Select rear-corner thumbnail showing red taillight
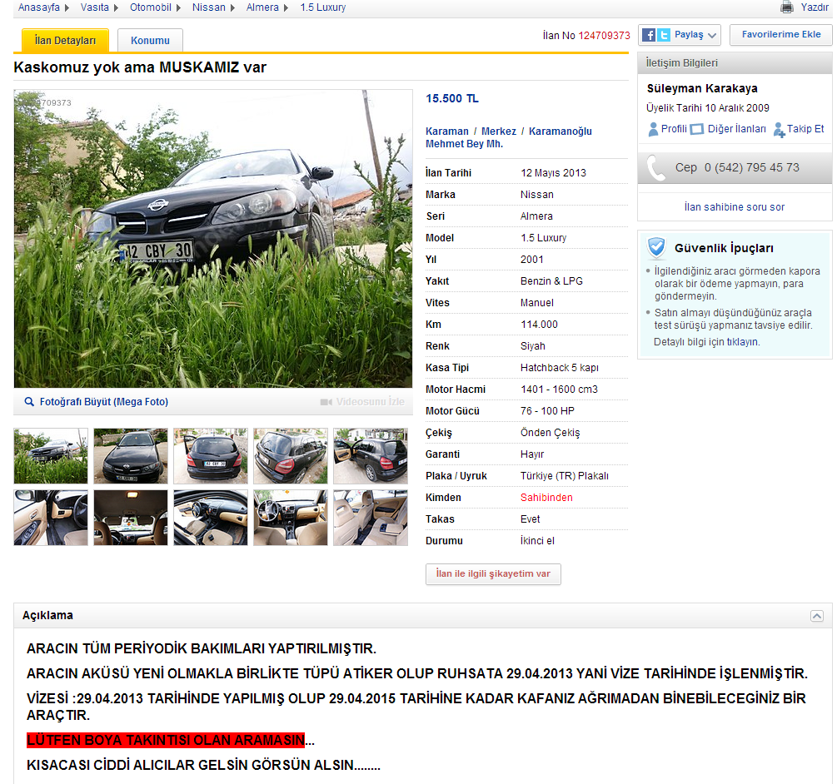 (291, 456)
